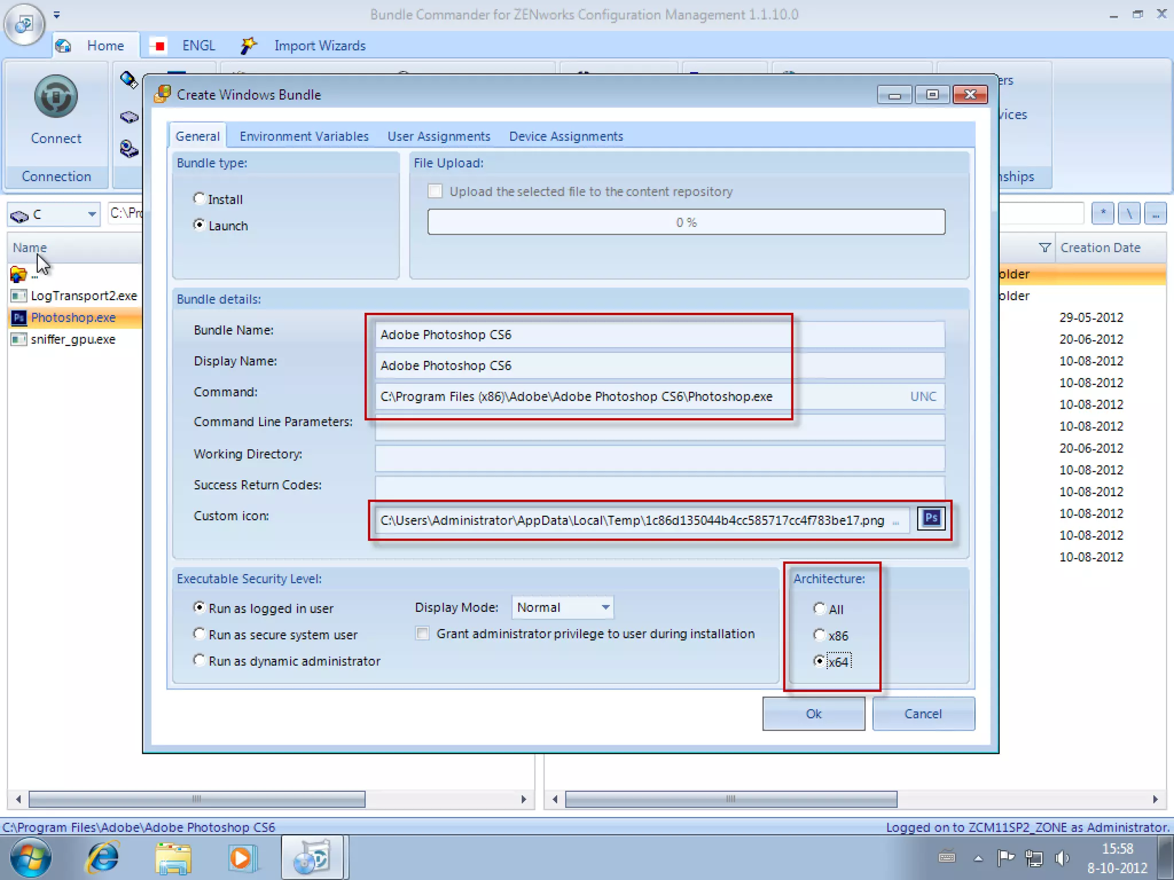
Task: Select the Install bundle type radio button
Action: (199, 199)
